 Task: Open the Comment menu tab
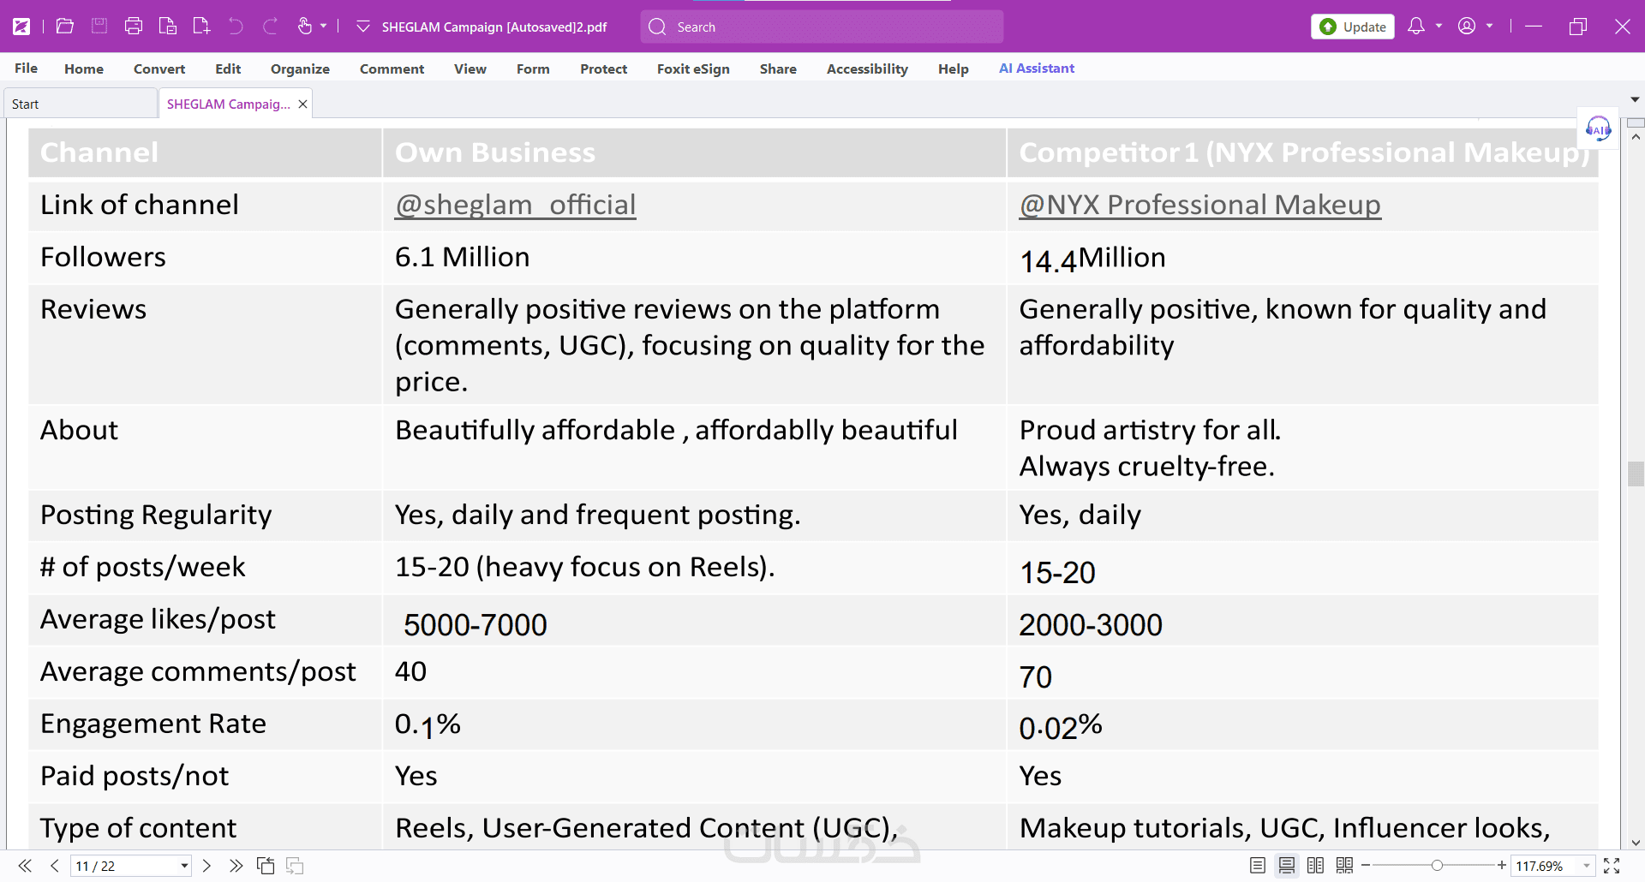click(392, 69)
